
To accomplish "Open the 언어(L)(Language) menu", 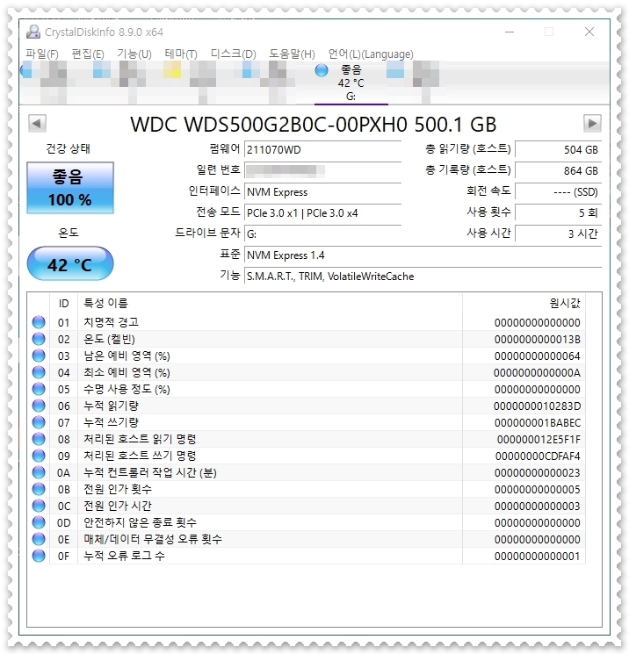I will point(371,54).
